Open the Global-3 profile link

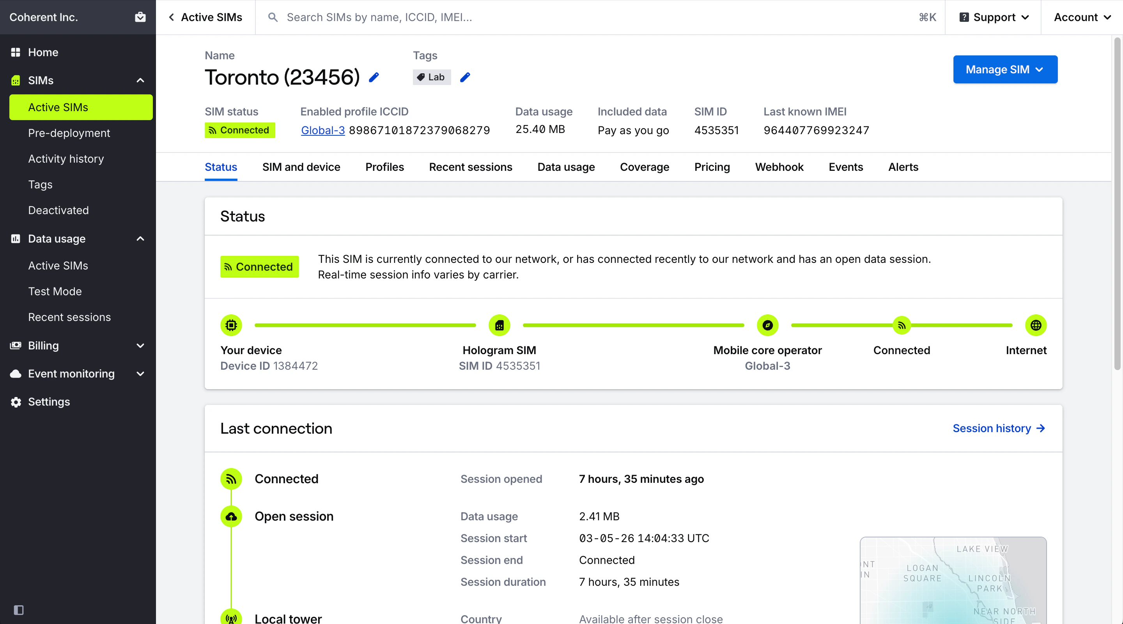(x=322, y=130)
